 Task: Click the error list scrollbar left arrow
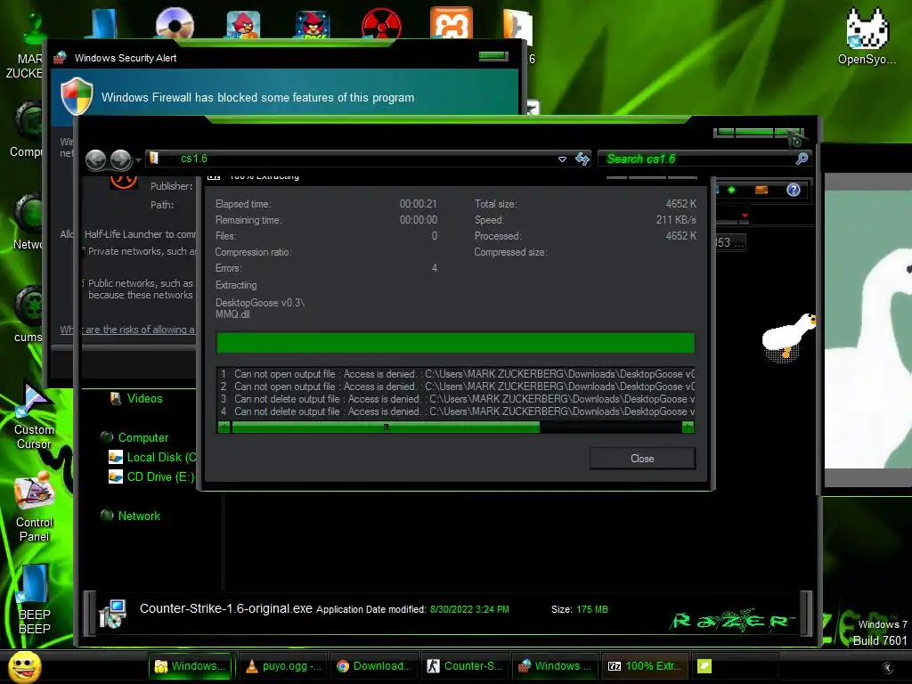click(224, 427)
